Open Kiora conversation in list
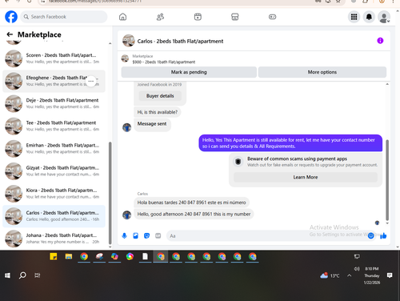Image resolution: width=400 pixels, height=301 pixels. coord(54,194)
